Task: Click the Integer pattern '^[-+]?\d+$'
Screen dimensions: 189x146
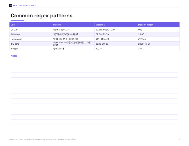Action: coord(59,49)
